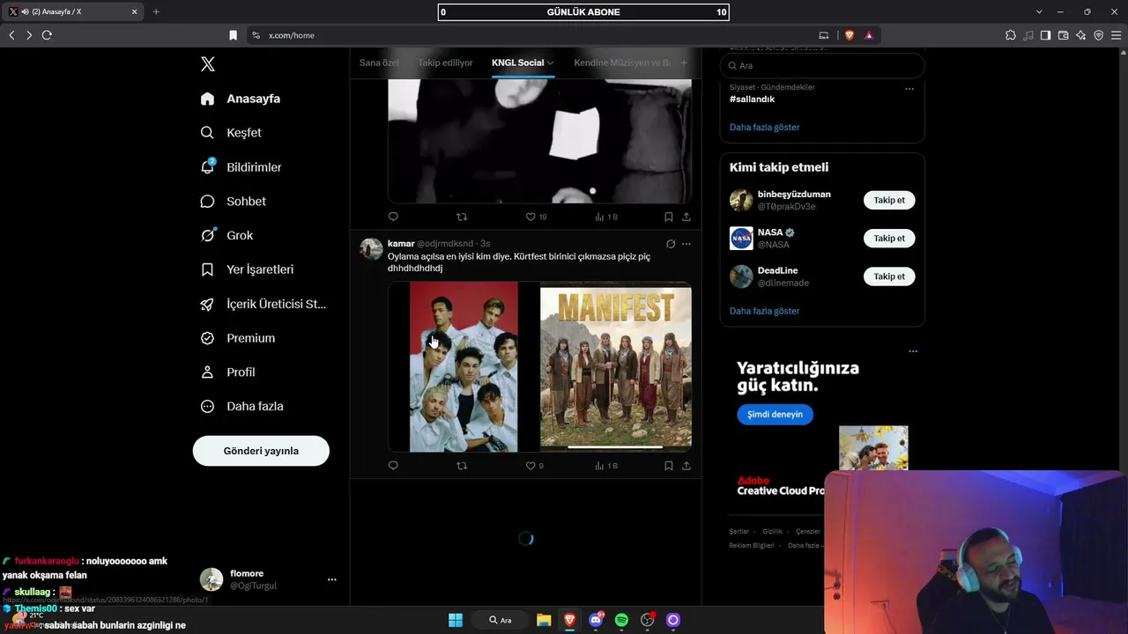Screen dimensions: 1128x634
Task: Go back in browser history
Action: coord(11,35)
